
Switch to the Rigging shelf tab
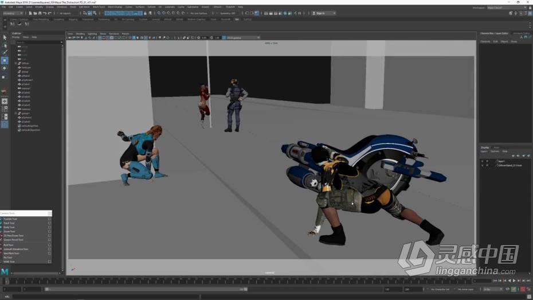tap(73, 20)
